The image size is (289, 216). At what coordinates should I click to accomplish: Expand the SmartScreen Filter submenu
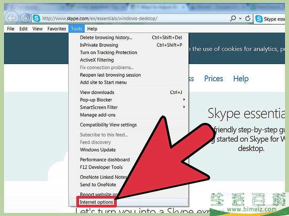[x=129, y=107]
